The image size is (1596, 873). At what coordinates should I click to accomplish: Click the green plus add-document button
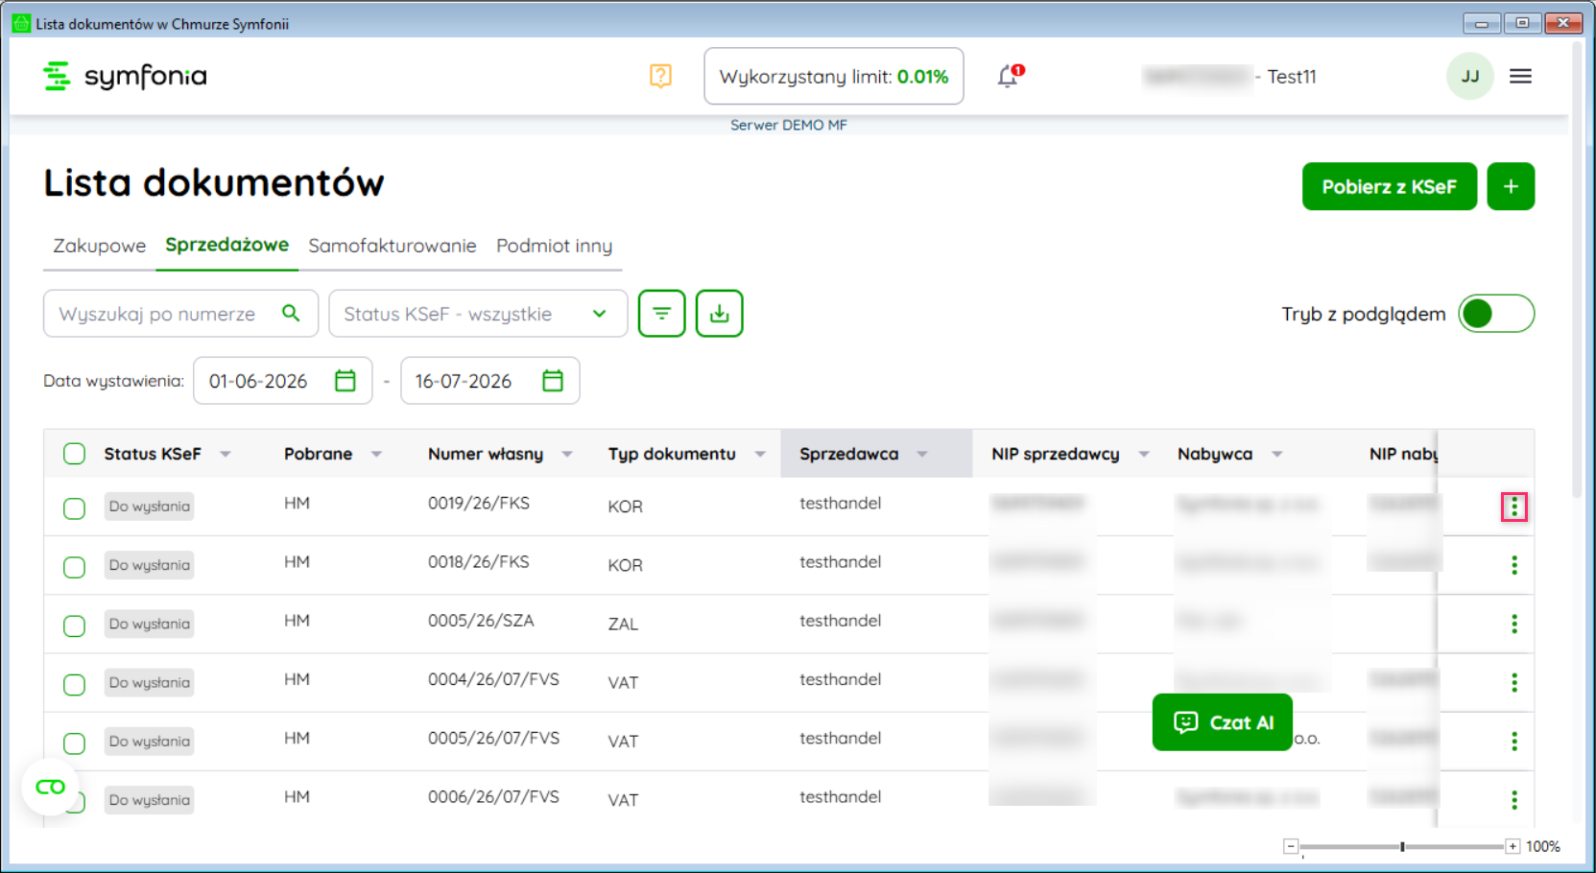pos(1511,186)
